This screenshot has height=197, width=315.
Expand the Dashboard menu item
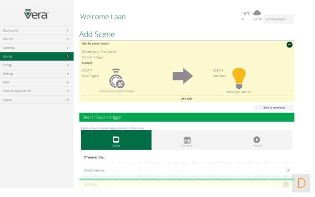(x=68, y=31)
